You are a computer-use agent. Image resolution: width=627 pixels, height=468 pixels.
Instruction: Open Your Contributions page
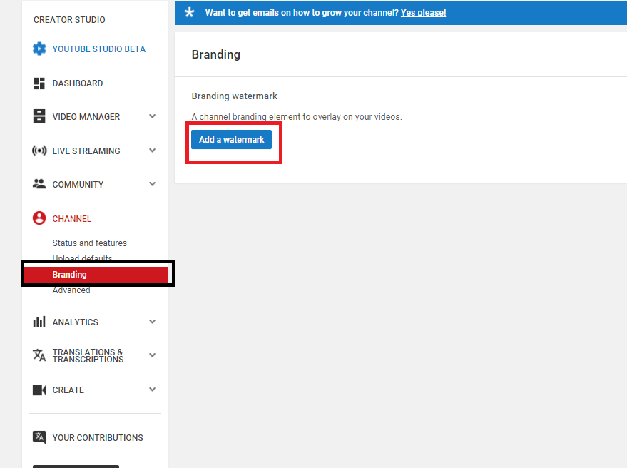coord(98,438)
